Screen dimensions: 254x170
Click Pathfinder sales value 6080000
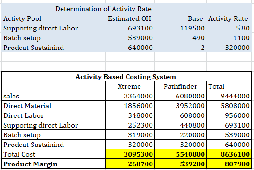(190, 96)
